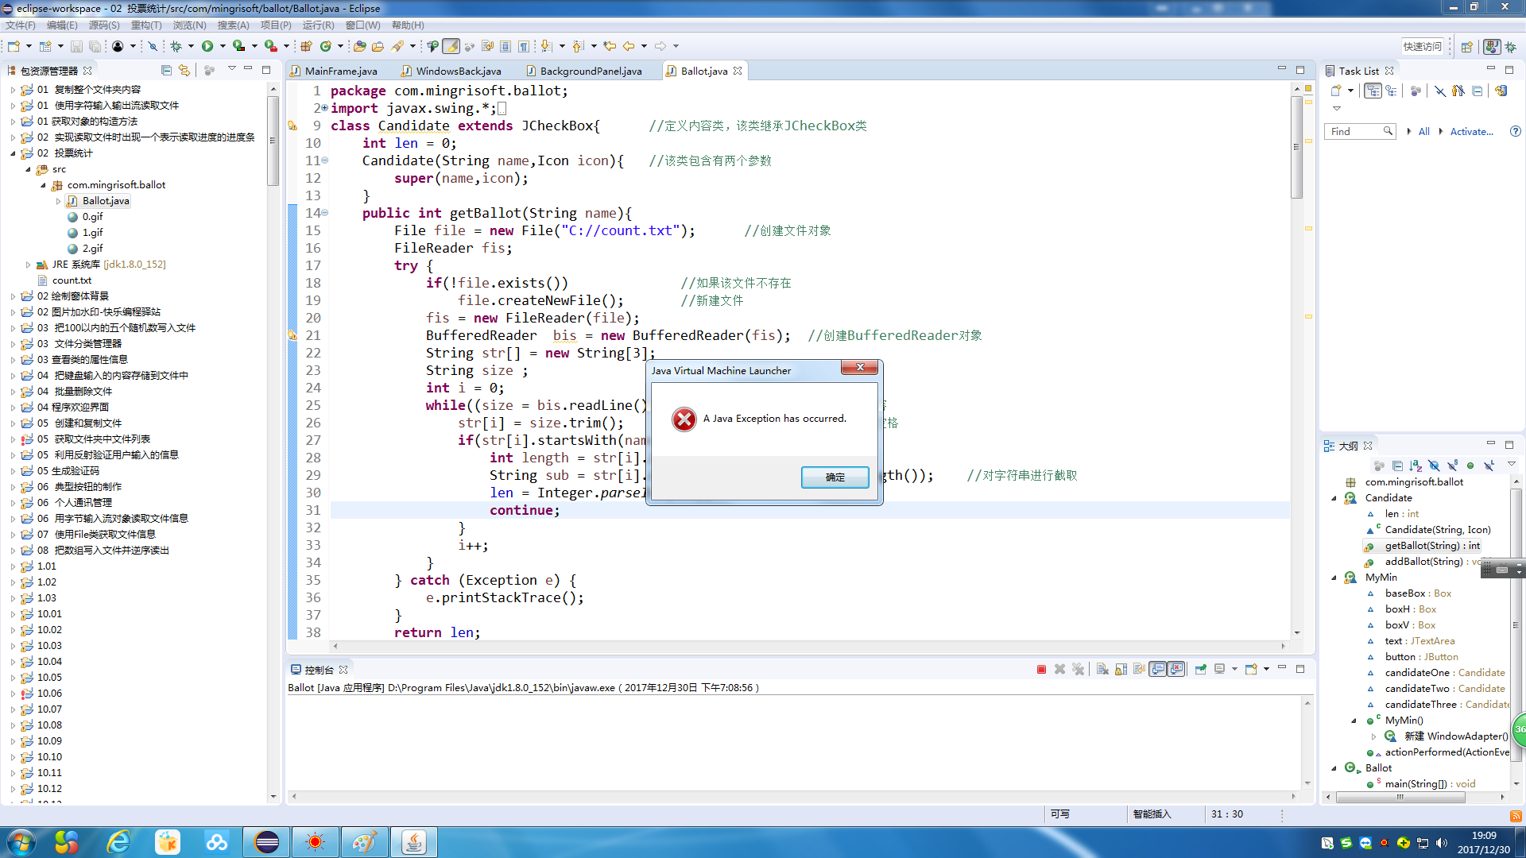Open the Java perspective icon at top right
1526x858 pixels.
point(1493,46)
